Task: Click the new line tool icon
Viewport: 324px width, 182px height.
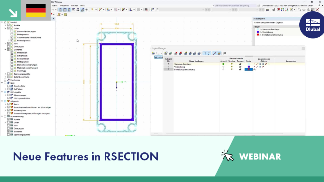Action: point(100,10)
